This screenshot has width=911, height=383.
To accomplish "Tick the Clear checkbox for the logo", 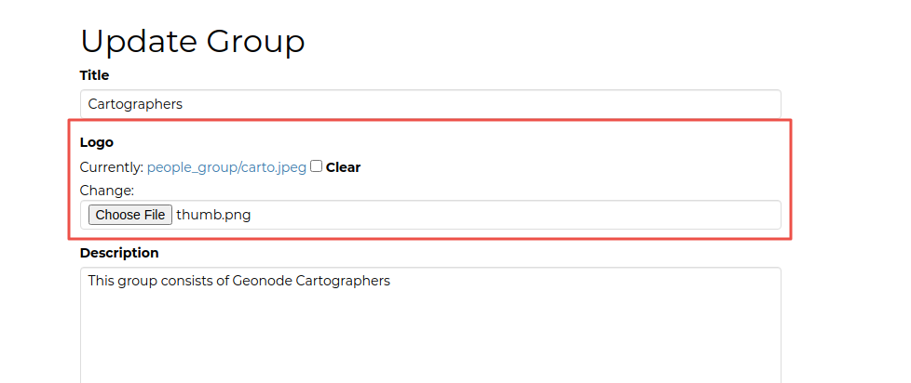I will pos(317,166).
